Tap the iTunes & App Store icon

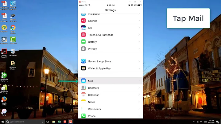(x=83, y=61)
